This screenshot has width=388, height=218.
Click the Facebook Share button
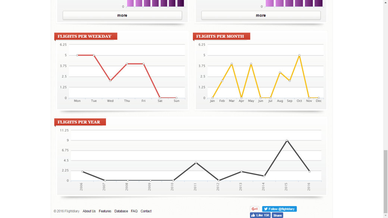(x=277, y=215)
